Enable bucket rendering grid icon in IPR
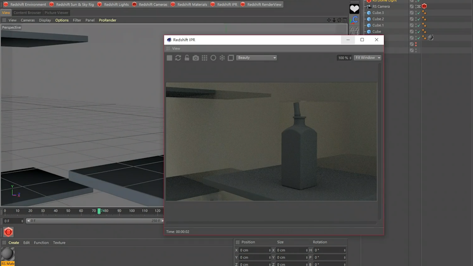Viewport: 473px width, 266px height. tap(204, 58)
